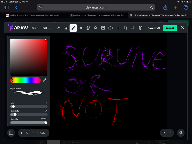Click Save draft
Screen dimensions: 192x144
(x=154, y=28)
